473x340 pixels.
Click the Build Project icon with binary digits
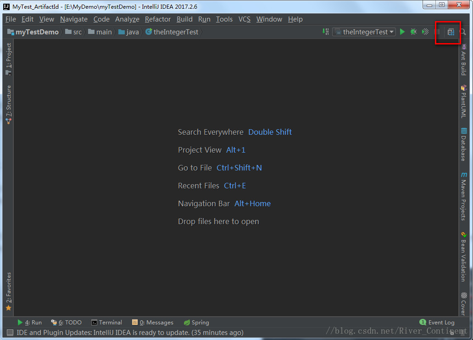325,32
